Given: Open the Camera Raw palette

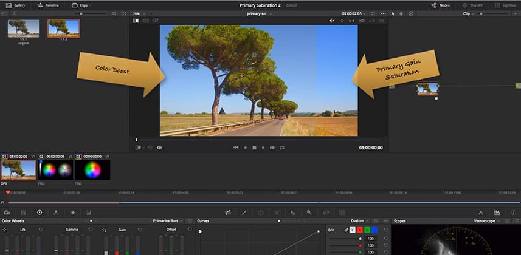Looking at the screenshot, I should click(7, 212).
